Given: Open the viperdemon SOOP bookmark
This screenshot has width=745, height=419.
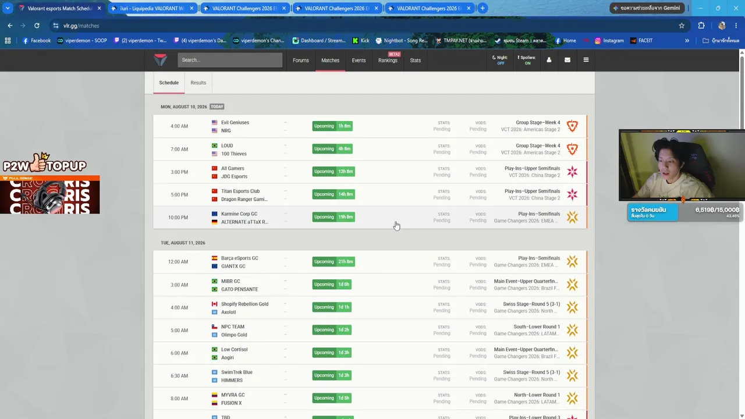Looking at the screenshot, I should coord(81,41).
